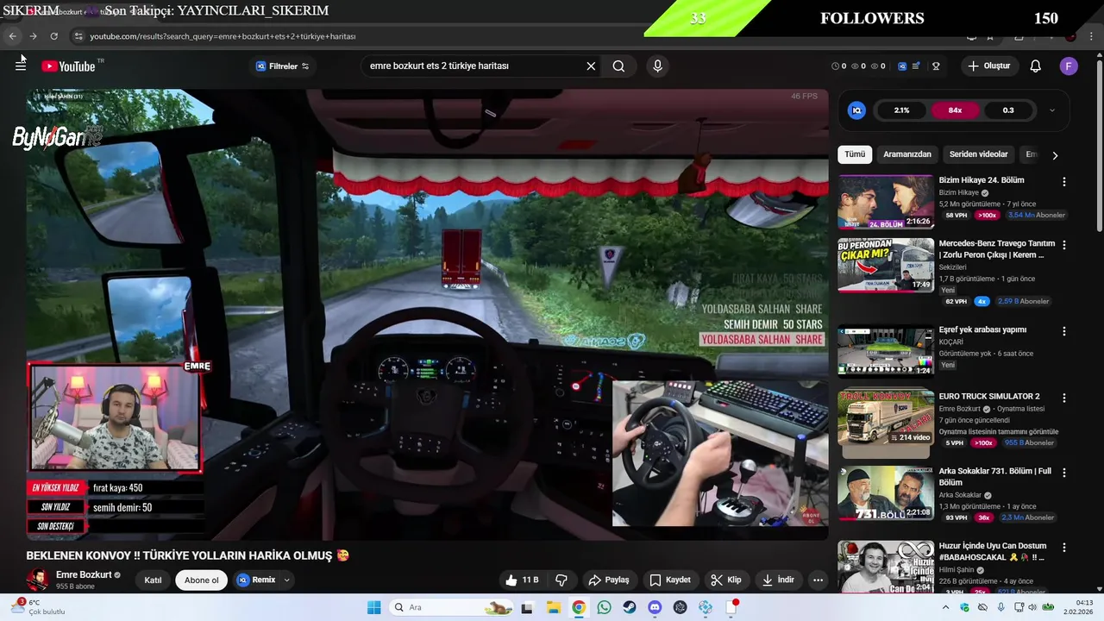Open Arka Sokaklar 731. Bölüm thumbnail

[886, 493]
